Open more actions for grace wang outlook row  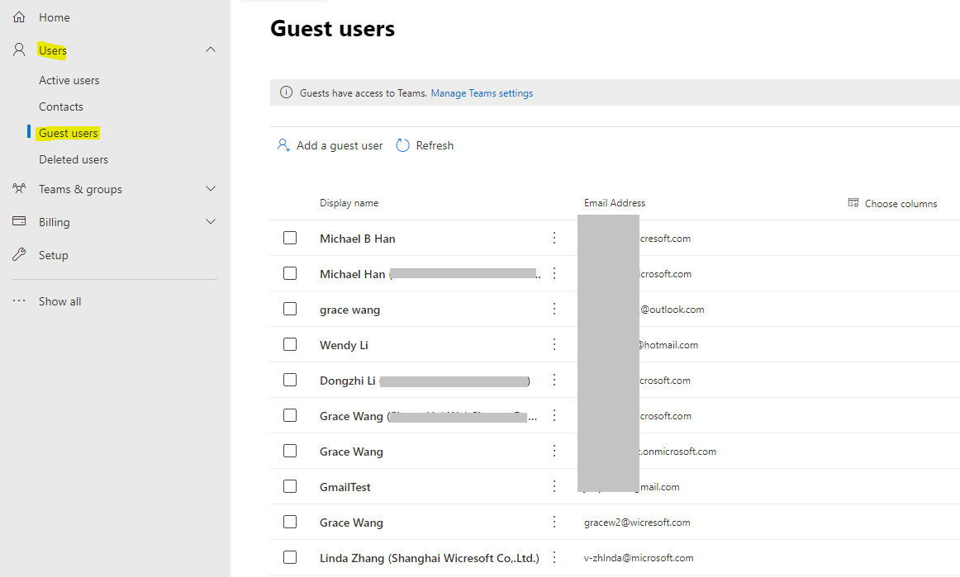tap(554, 309)
